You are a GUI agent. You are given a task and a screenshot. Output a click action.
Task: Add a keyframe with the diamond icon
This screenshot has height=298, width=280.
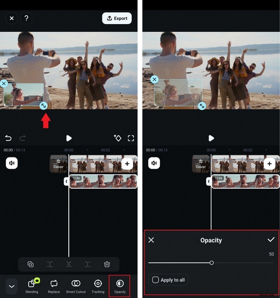[118, 138]
